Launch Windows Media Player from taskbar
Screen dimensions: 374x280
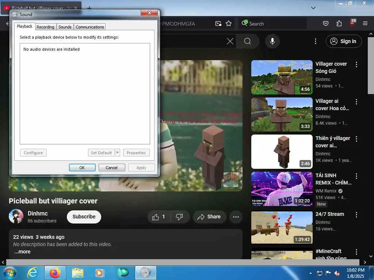coord(100,273)
